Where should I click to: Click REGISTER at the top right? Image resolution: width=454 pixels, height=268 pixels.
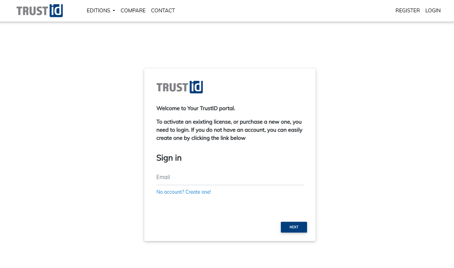coord(407,10)
